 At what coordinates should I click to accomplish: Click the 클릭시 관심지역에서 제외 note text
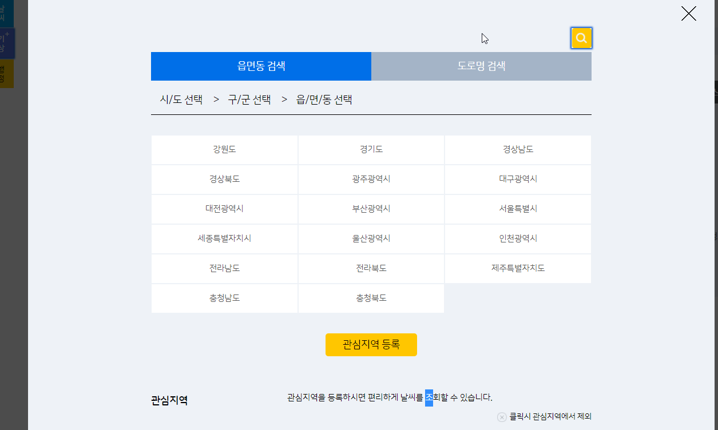point(550,417)
